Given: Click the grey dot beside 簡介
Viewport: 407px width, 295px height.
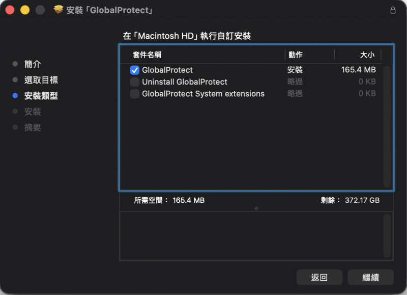Looking at the screenshot, I should 15,64.
